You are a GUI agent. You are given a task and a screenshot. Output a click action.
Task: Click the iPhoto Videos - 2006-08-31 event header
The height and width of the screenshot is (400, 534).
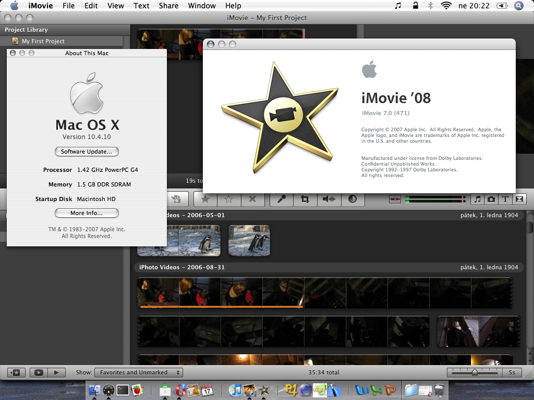point(329,267)
